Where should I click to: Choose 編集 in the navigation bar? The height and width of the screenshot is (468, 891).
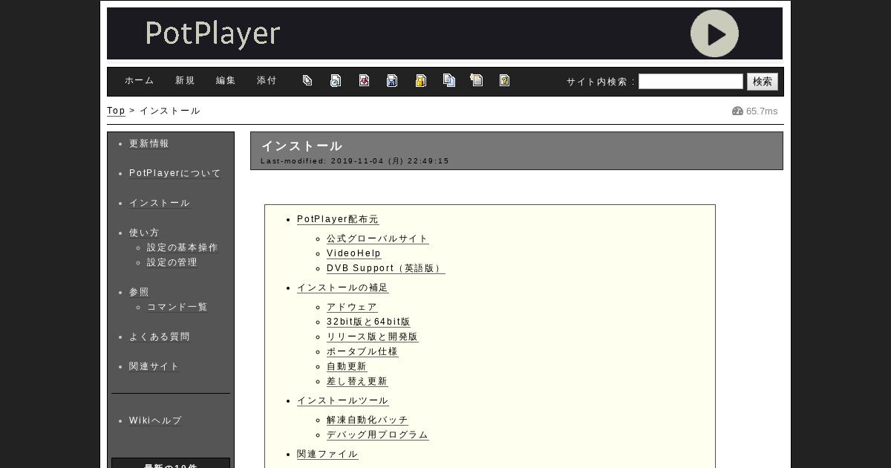pyautogui.click(x=226, y=81)
